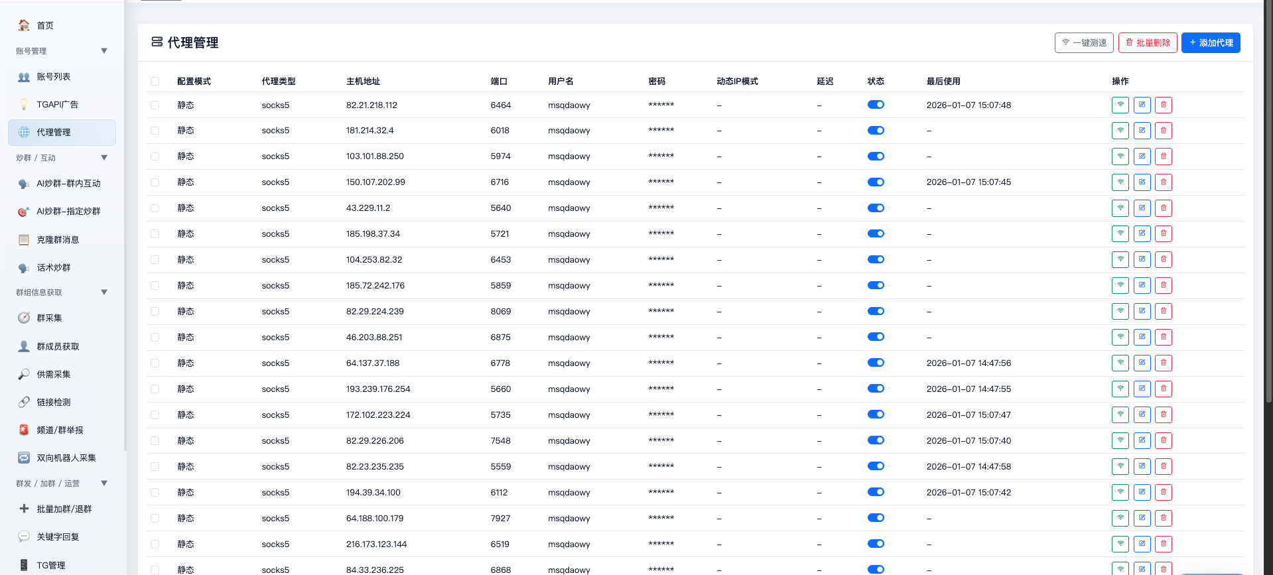
Task: Open 账号列表 in the sidebar
Action: (x=54, y=77)
